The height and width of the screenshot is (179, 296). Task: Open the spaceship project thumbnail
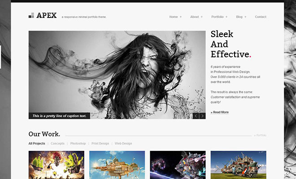tap(178, 165)
